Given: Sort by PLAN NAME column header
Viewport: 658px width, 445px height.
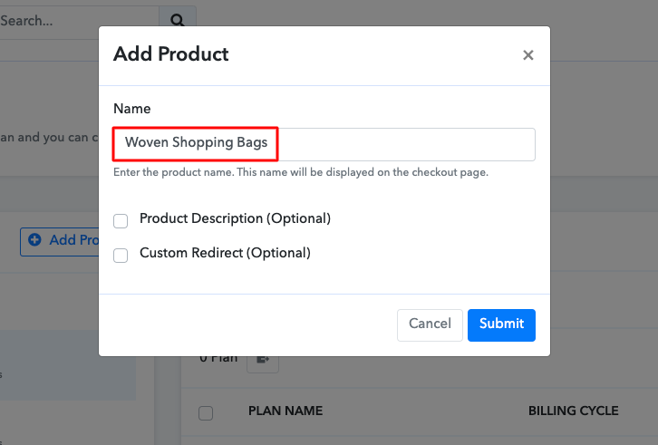Looking at the screenshot, I should point(285,411).
